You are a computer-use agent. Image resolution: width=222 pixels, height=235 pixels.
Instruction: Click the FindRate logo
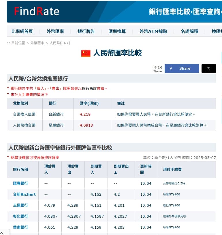(x=37, y=11)
